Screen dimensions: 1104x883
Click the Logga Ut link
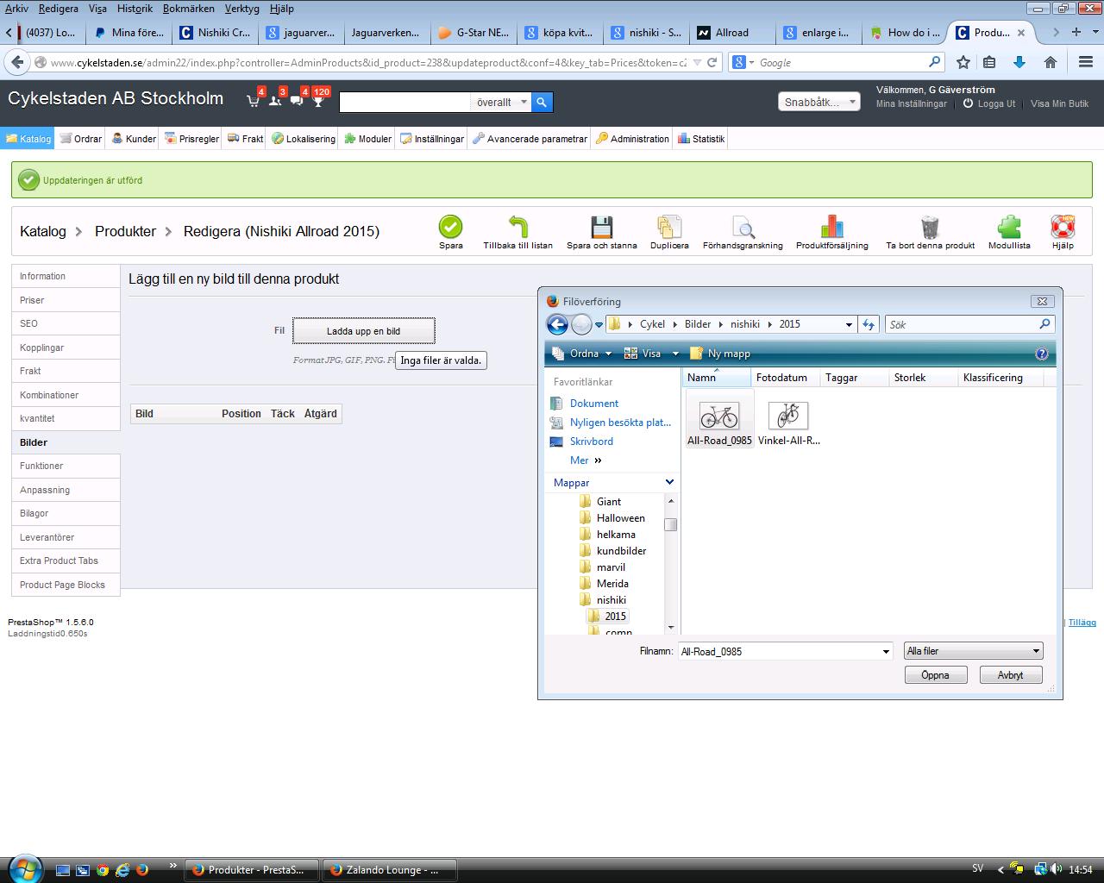[x=989, y=103]
